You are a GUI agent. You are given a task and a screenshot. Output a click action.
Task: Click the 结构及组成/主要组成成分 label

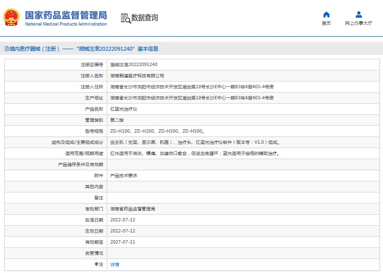(77, 142)
